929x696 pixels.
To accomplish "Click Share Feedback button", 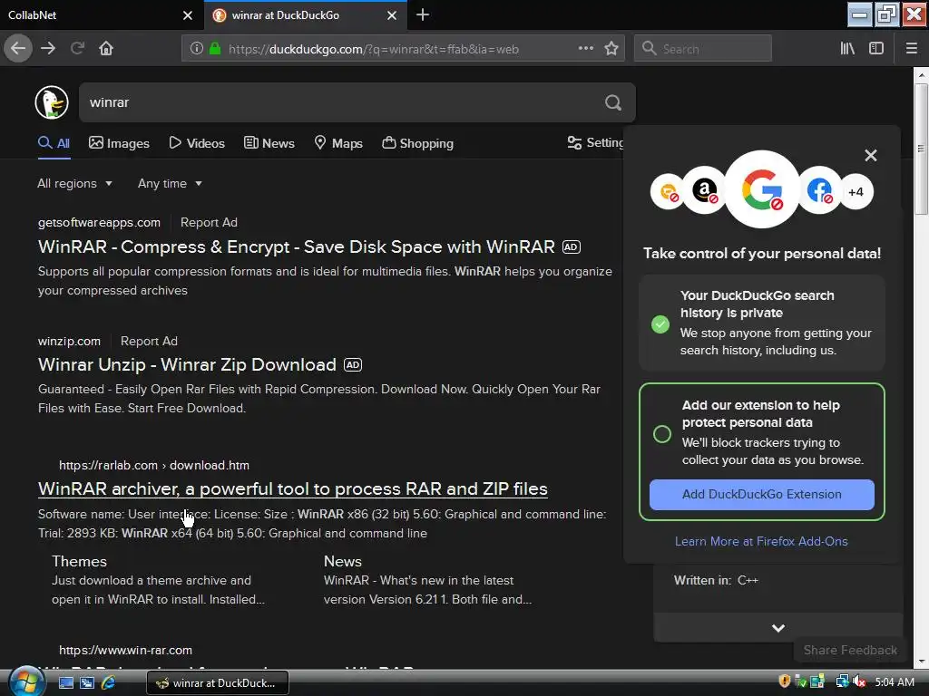I will pos(850,650).
